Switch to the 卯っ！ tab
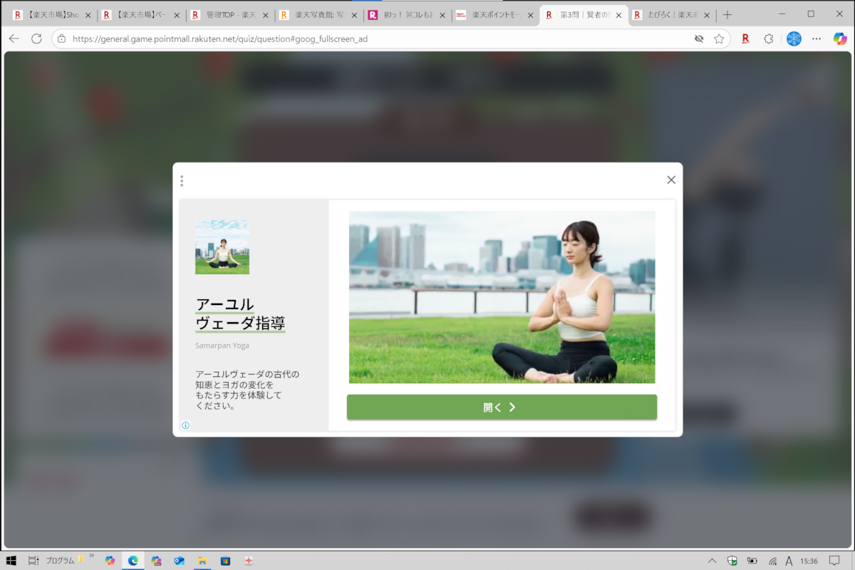The width and height of the screenshot is (855, 570). click(406, 15)
